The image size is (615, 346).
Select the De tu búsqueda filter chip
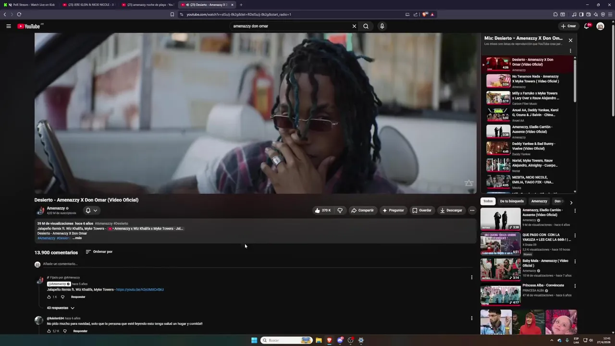tap(512, 201)
